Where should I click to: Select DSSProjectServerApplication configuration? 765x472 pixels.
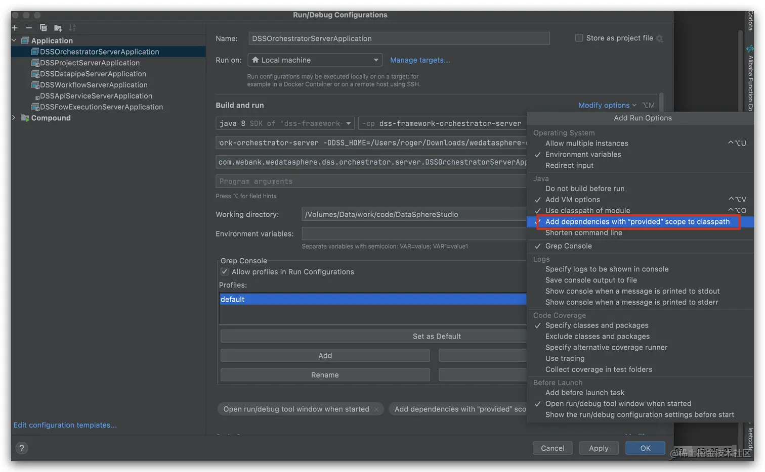tap(90, 63)
